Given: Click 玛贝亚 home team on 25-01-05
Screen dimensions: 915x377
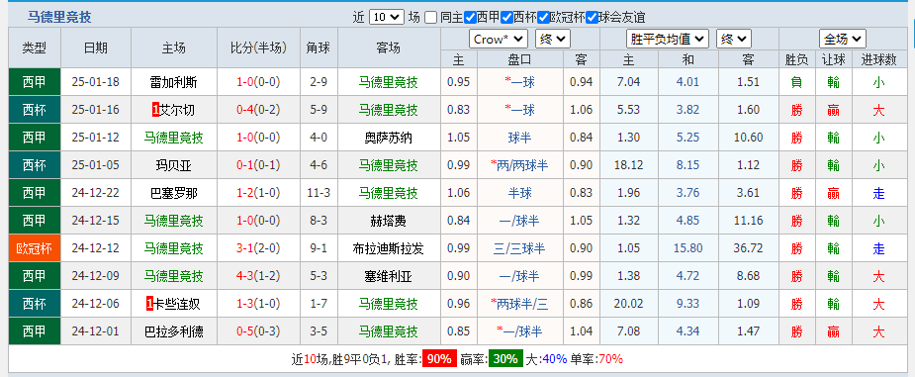Looking at the screenshot, I should (x=174, y=165).
